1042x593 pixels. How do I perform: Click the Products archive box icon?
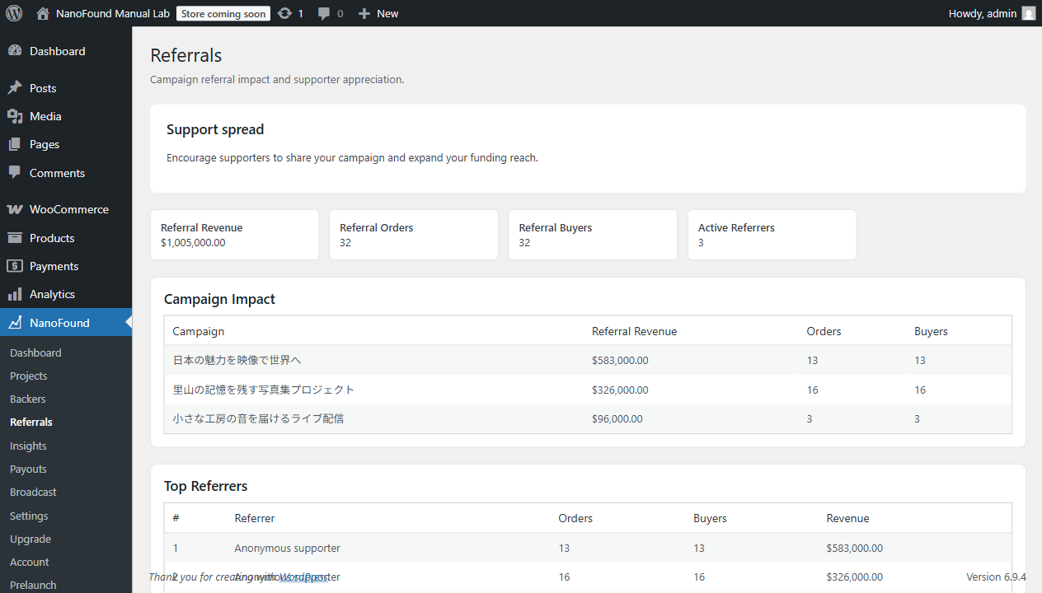click(x=15, y=238)
